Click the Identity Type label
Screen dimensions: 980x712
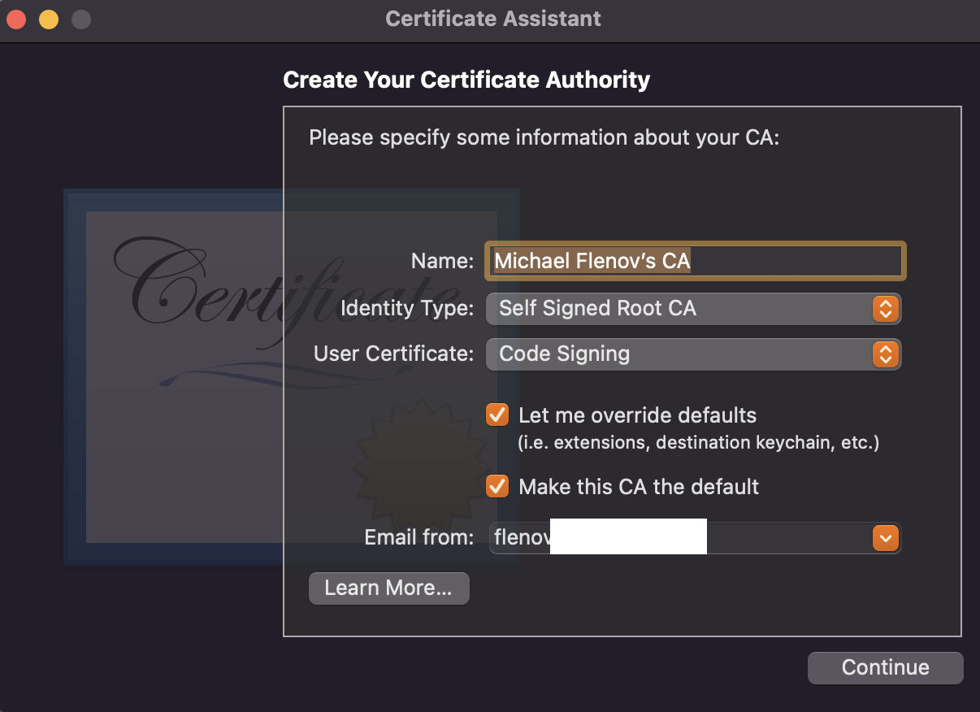point(406,308)
